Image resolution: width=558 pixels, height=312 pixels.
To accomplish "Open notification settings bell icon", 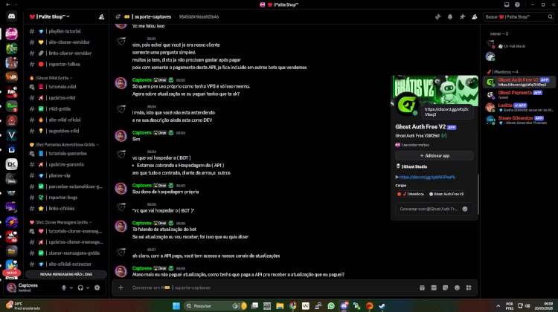I will coord(450,16).
